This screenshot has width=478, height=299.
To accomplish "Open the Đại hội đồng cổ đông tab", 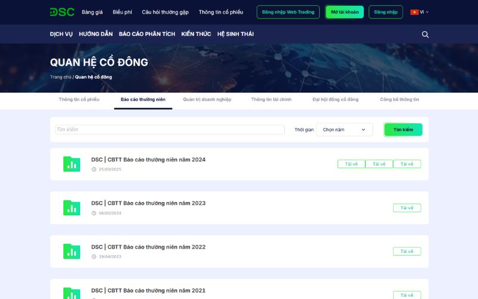I will (x=335, y=99).
